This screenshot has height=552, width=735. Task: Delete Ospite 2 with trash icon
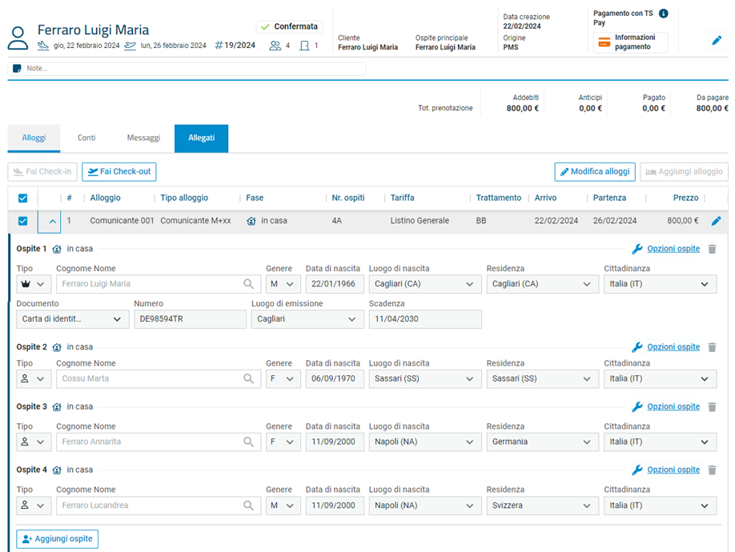[x=712, y=347]
